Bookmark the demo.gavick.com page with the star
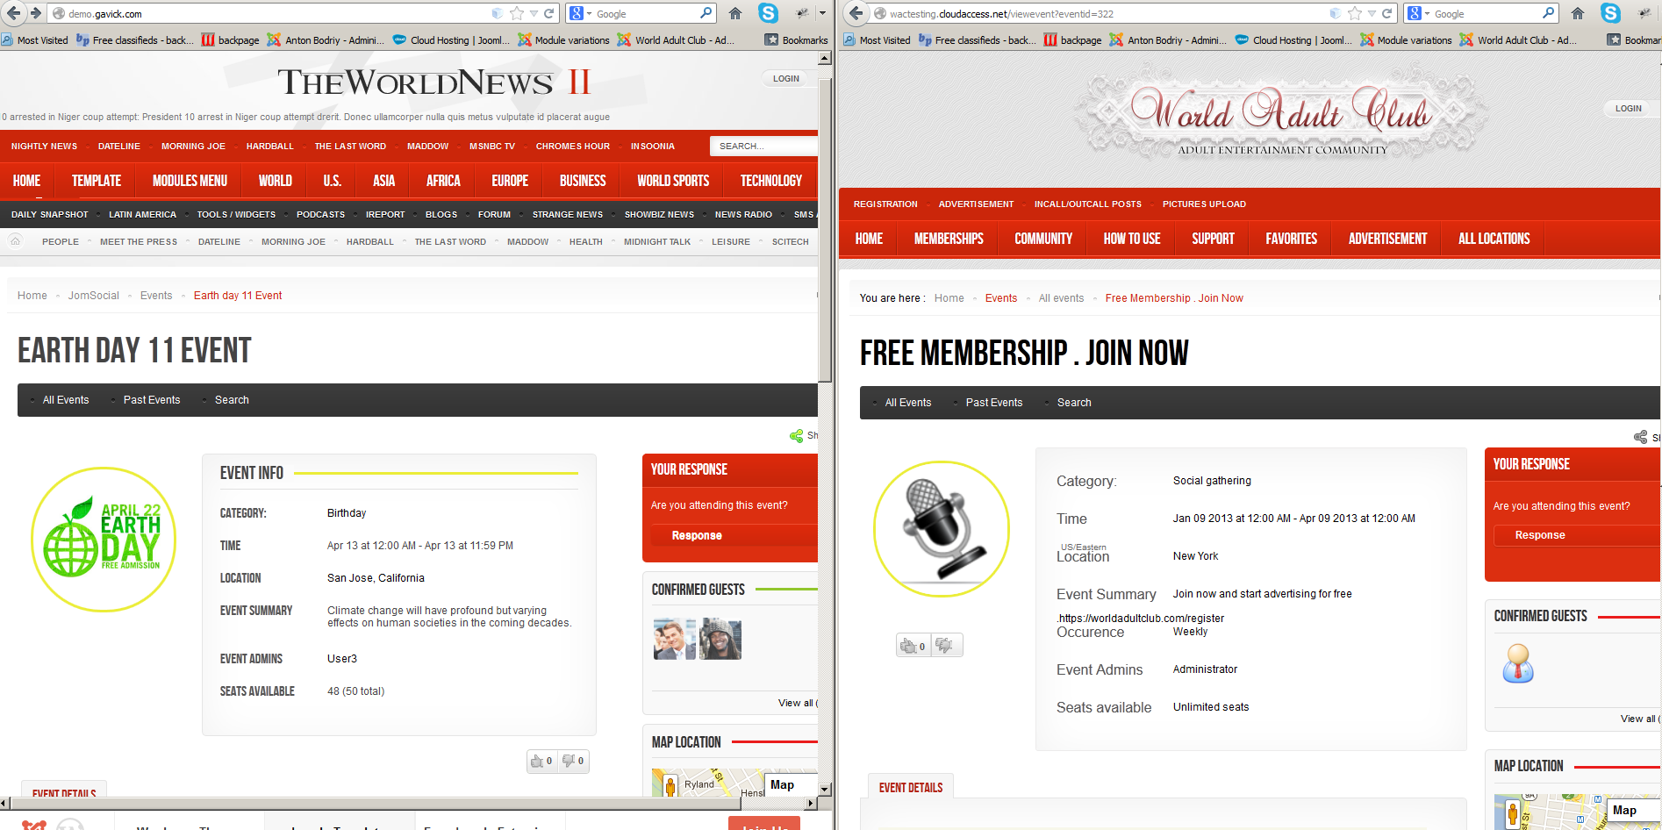The width and height of the screenshot is (1662, 830). click(517, 13)
